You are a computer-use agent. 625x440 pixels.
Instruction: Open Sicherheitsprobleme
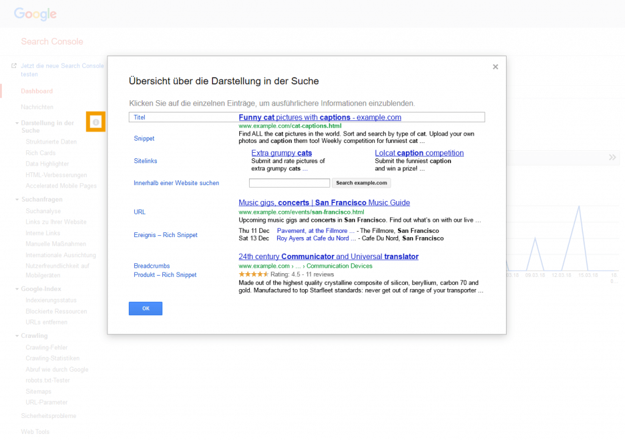coord(49,416)
